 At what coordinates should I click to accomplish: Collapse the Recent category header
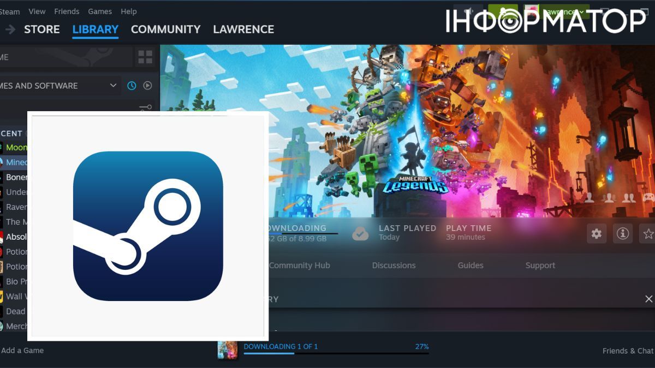(x=11, y=133)
